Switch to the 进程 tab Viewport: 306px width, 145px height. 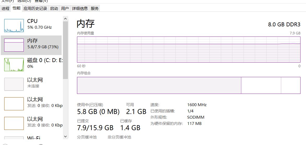pyautogui.click(x=5, y=8)
